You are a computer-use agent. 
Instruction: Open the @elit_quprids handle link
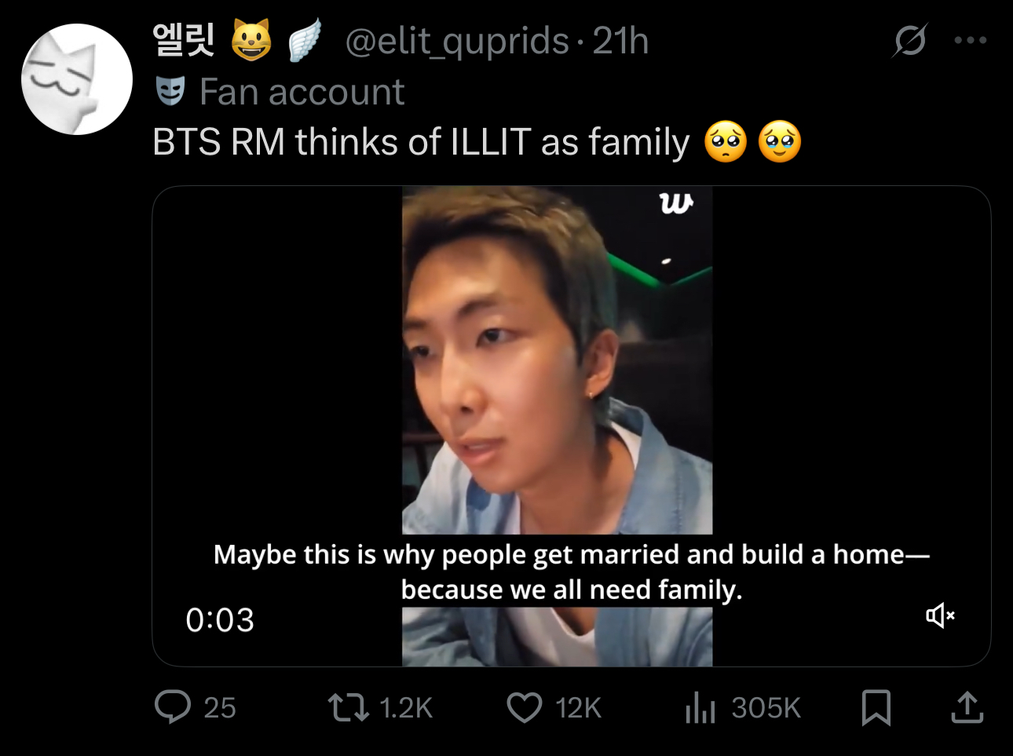[x=457, y=41]
